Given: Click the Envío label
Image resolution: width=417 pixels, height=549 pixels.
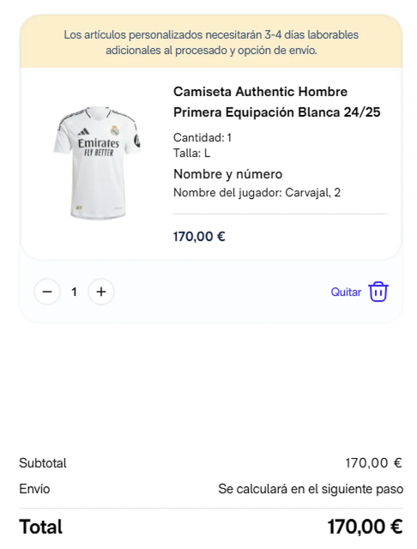Looking at the screenshot, I should (x=35, y=489).
